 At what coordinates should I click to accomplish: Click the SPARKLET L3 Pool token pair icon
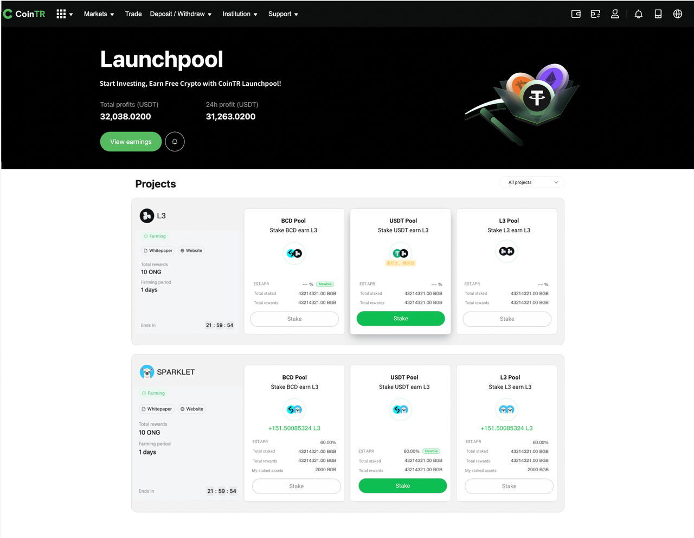point(507,409)
